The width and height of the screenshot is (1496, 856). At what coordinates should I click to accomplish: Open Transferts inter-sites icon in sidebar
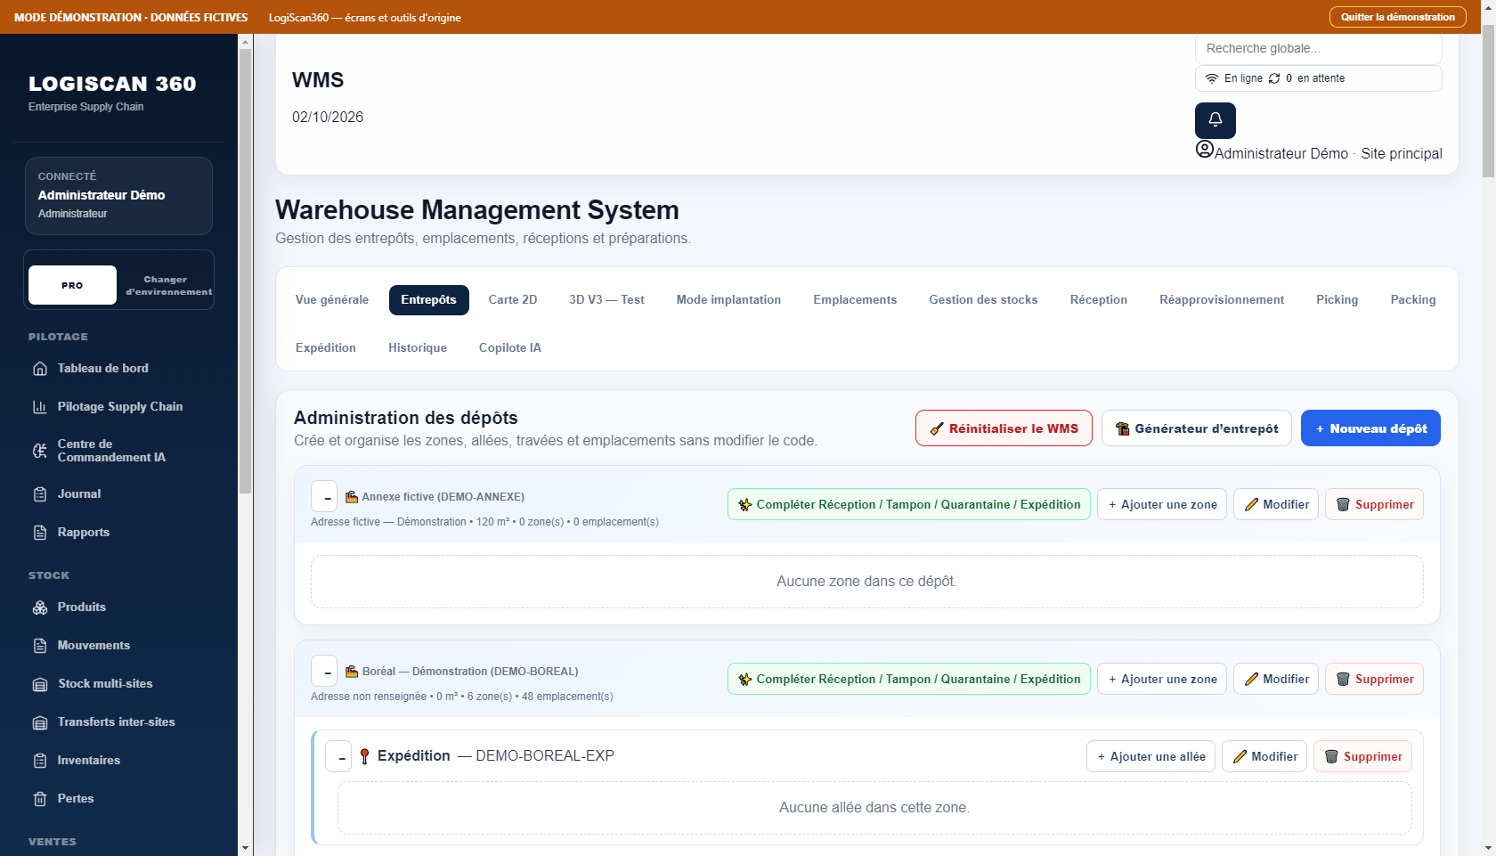pyautogui.click(x=40, y=722)
